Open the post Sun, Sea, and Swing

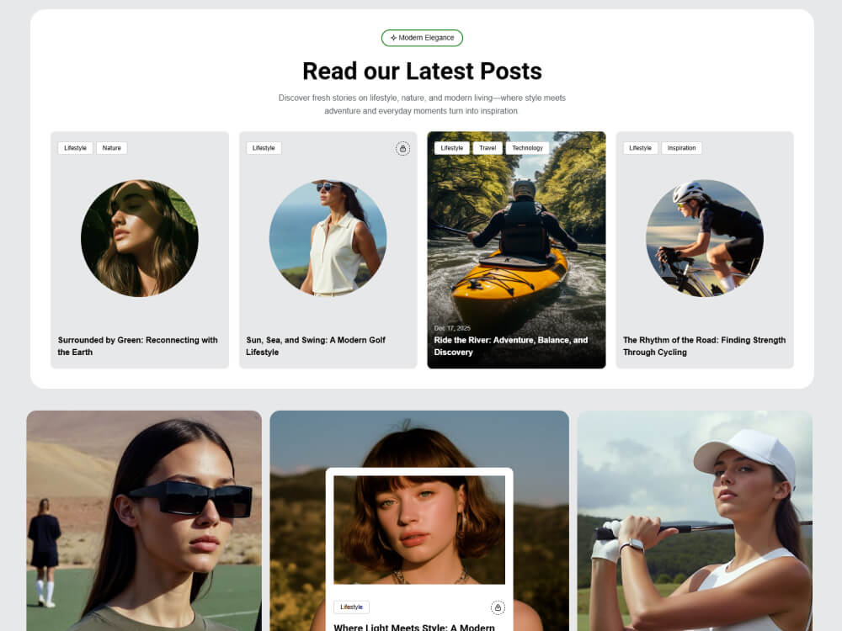pos(316,346)
